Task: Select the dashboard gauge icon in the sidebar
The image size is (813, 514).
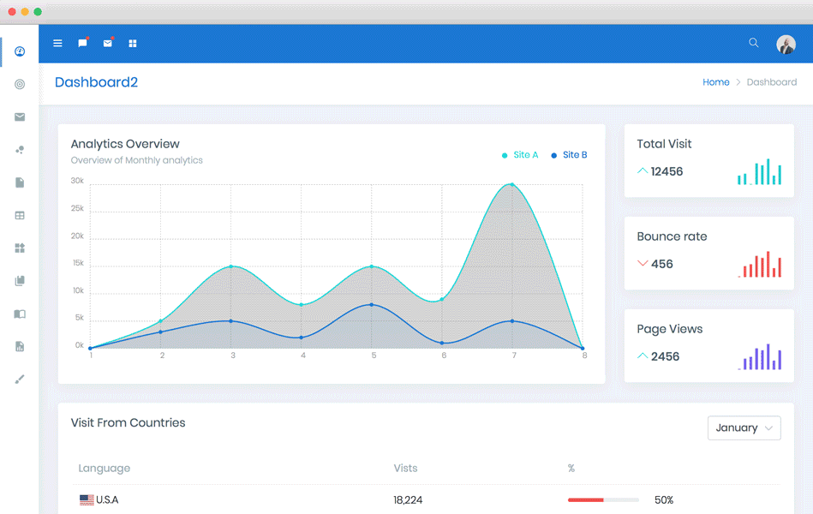Action: [x=20, y=51]
